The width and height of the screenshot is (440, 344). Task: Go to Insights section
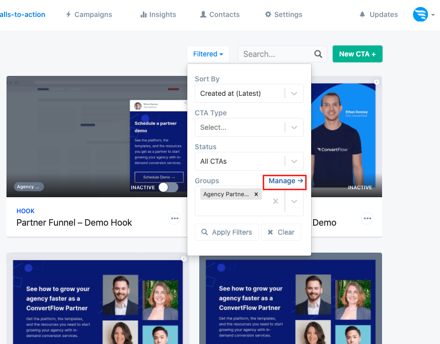pyautogui.click(x=158, y=14)
